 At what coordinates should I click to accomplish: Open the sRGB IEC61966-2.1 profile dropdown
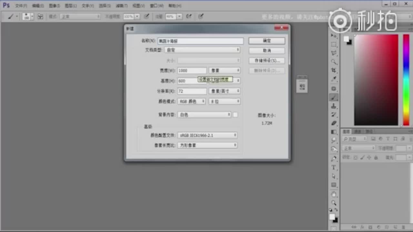207,135
